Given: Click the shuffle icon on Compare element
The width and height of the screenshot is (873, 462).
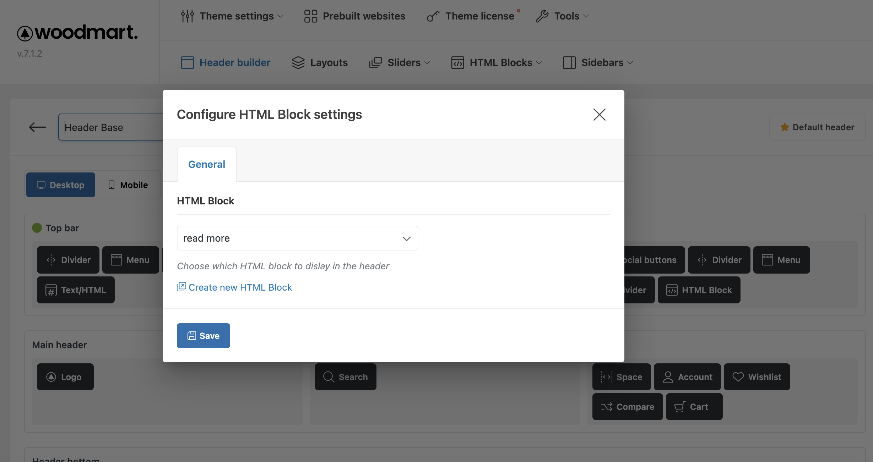Looking at the screenshot, I should tap(606, 407).
